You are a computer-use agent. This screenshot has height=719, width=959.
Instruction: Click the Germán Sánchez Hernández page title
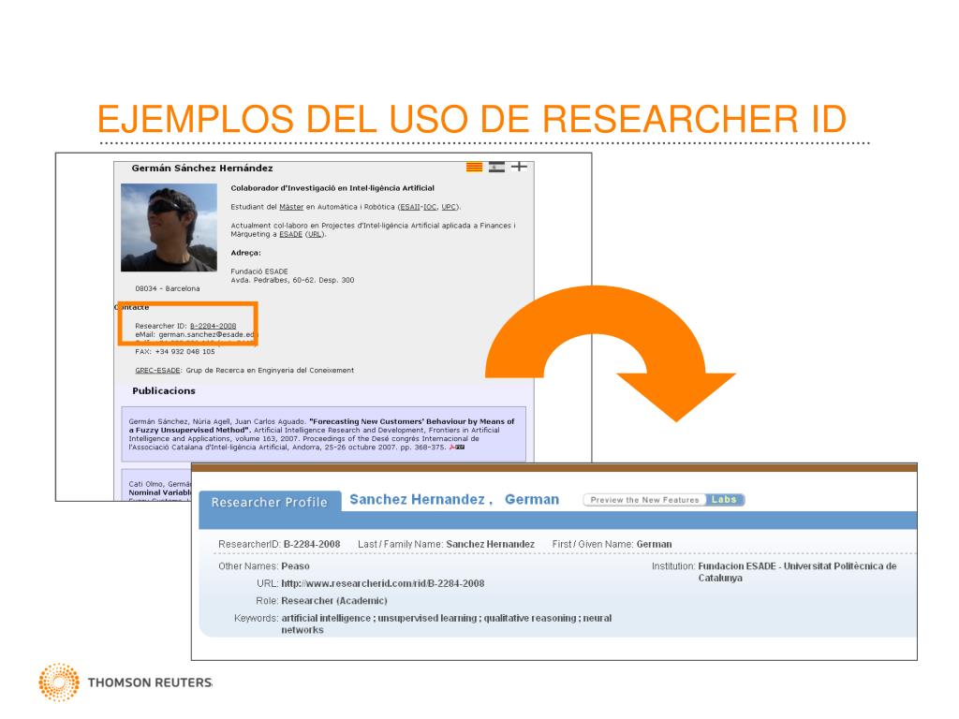pos(202,169)
